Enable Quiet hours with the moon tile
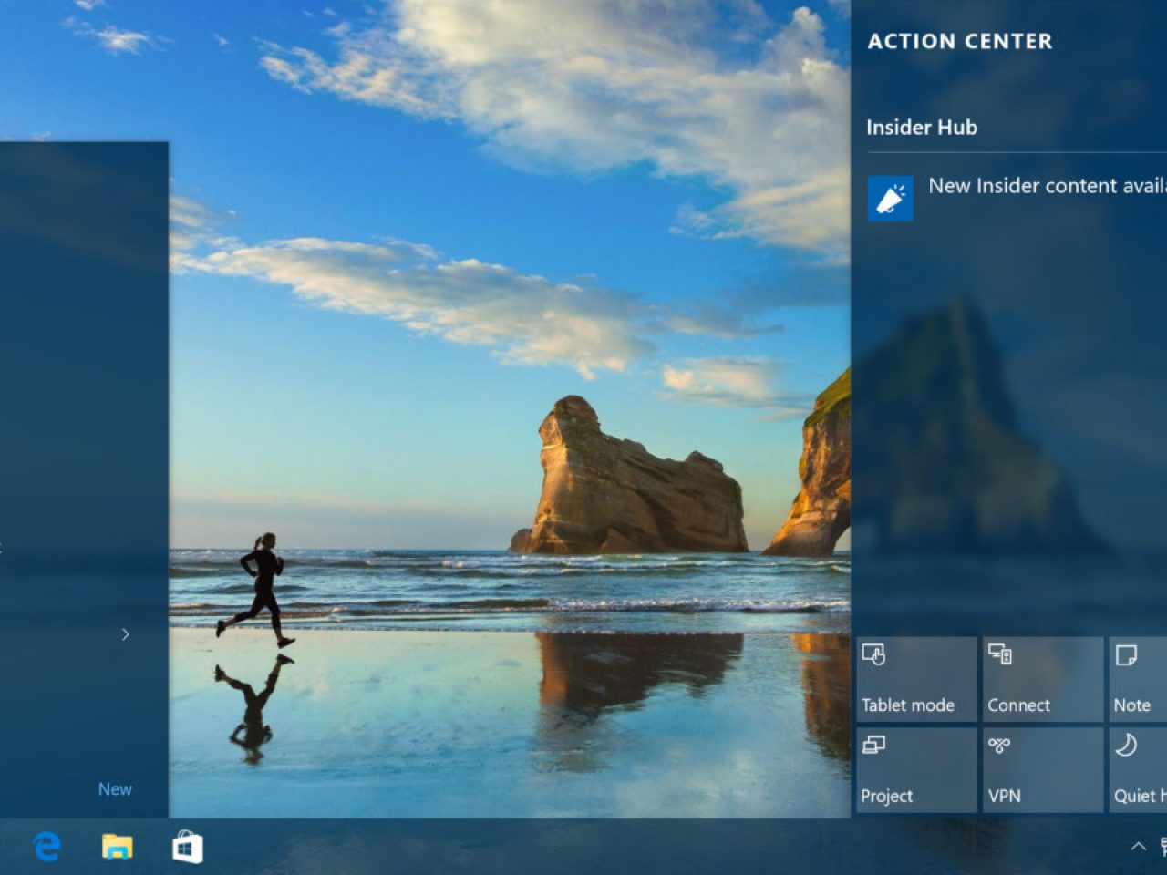The image size is (1167, 875). click(1138, 770)
